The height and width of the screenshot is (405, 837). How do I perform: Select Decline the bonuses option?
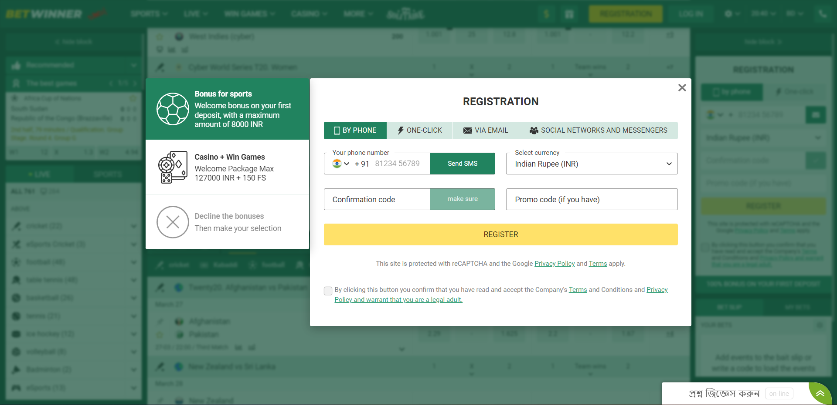pyautogui.click(x=227, y=222)
